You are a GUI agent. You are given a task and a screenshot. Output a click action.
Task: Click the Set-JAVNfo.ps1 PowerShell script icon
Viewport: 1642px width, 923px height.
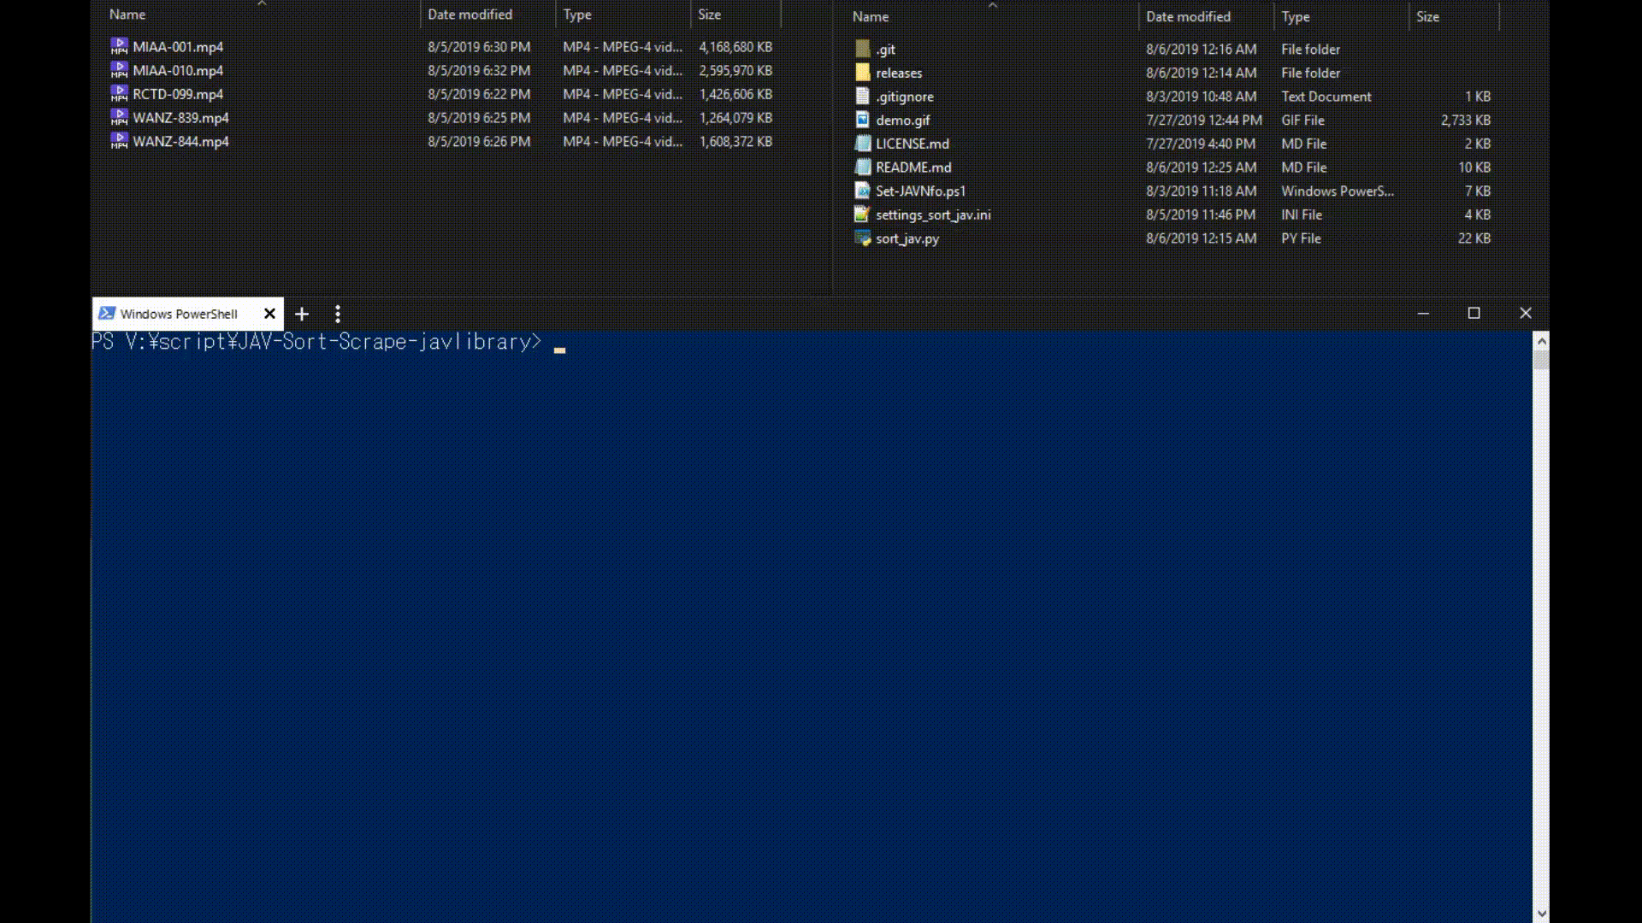(862, 191)
